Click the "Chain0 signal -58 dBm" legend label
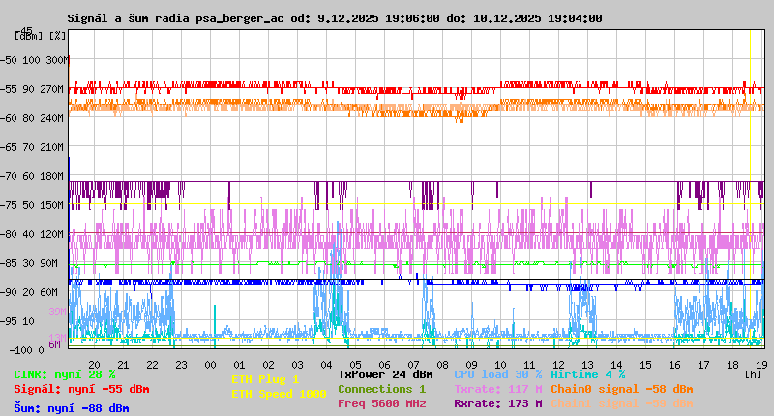Screen dimensions: 774x416 coord(621,389)
